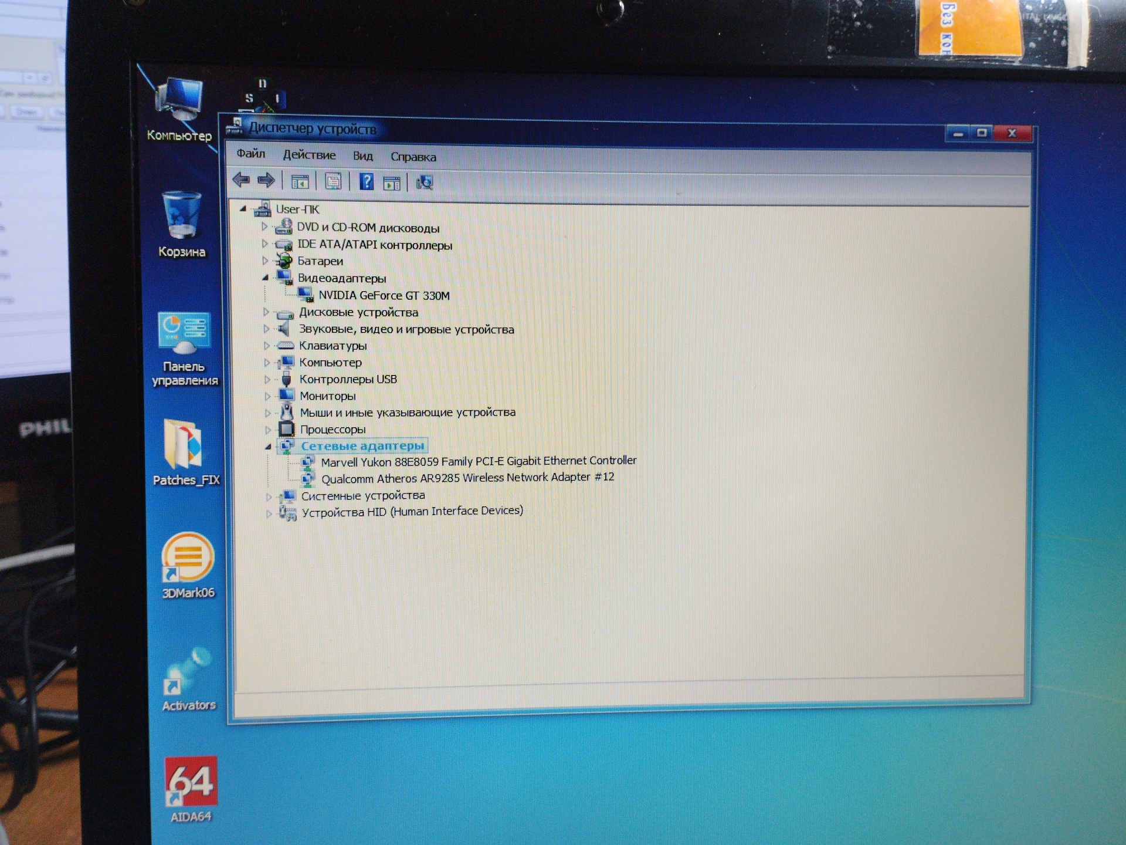Click the Звуковые устройства category icon

tap(285, 329)
